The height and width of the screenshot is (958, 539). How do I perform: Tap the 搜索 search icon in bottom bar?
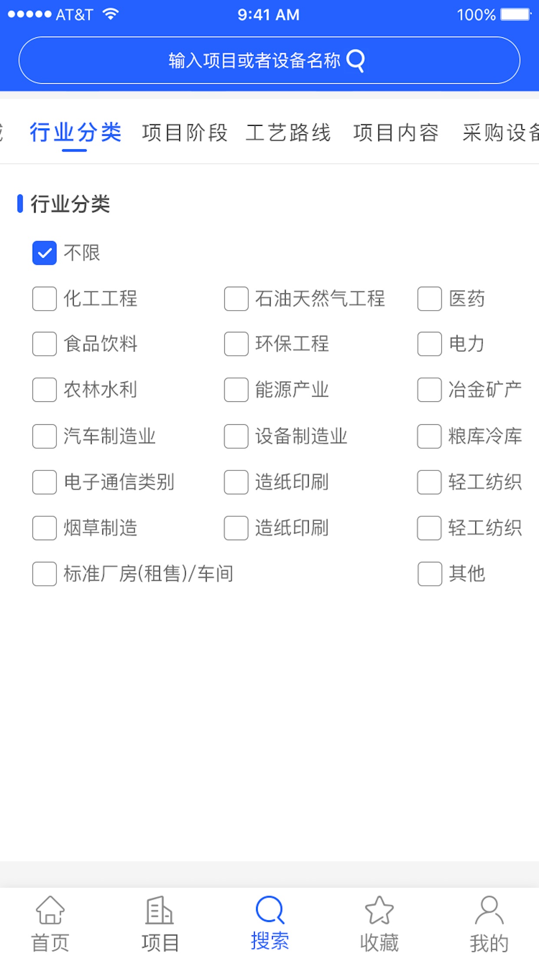(269, 910)
